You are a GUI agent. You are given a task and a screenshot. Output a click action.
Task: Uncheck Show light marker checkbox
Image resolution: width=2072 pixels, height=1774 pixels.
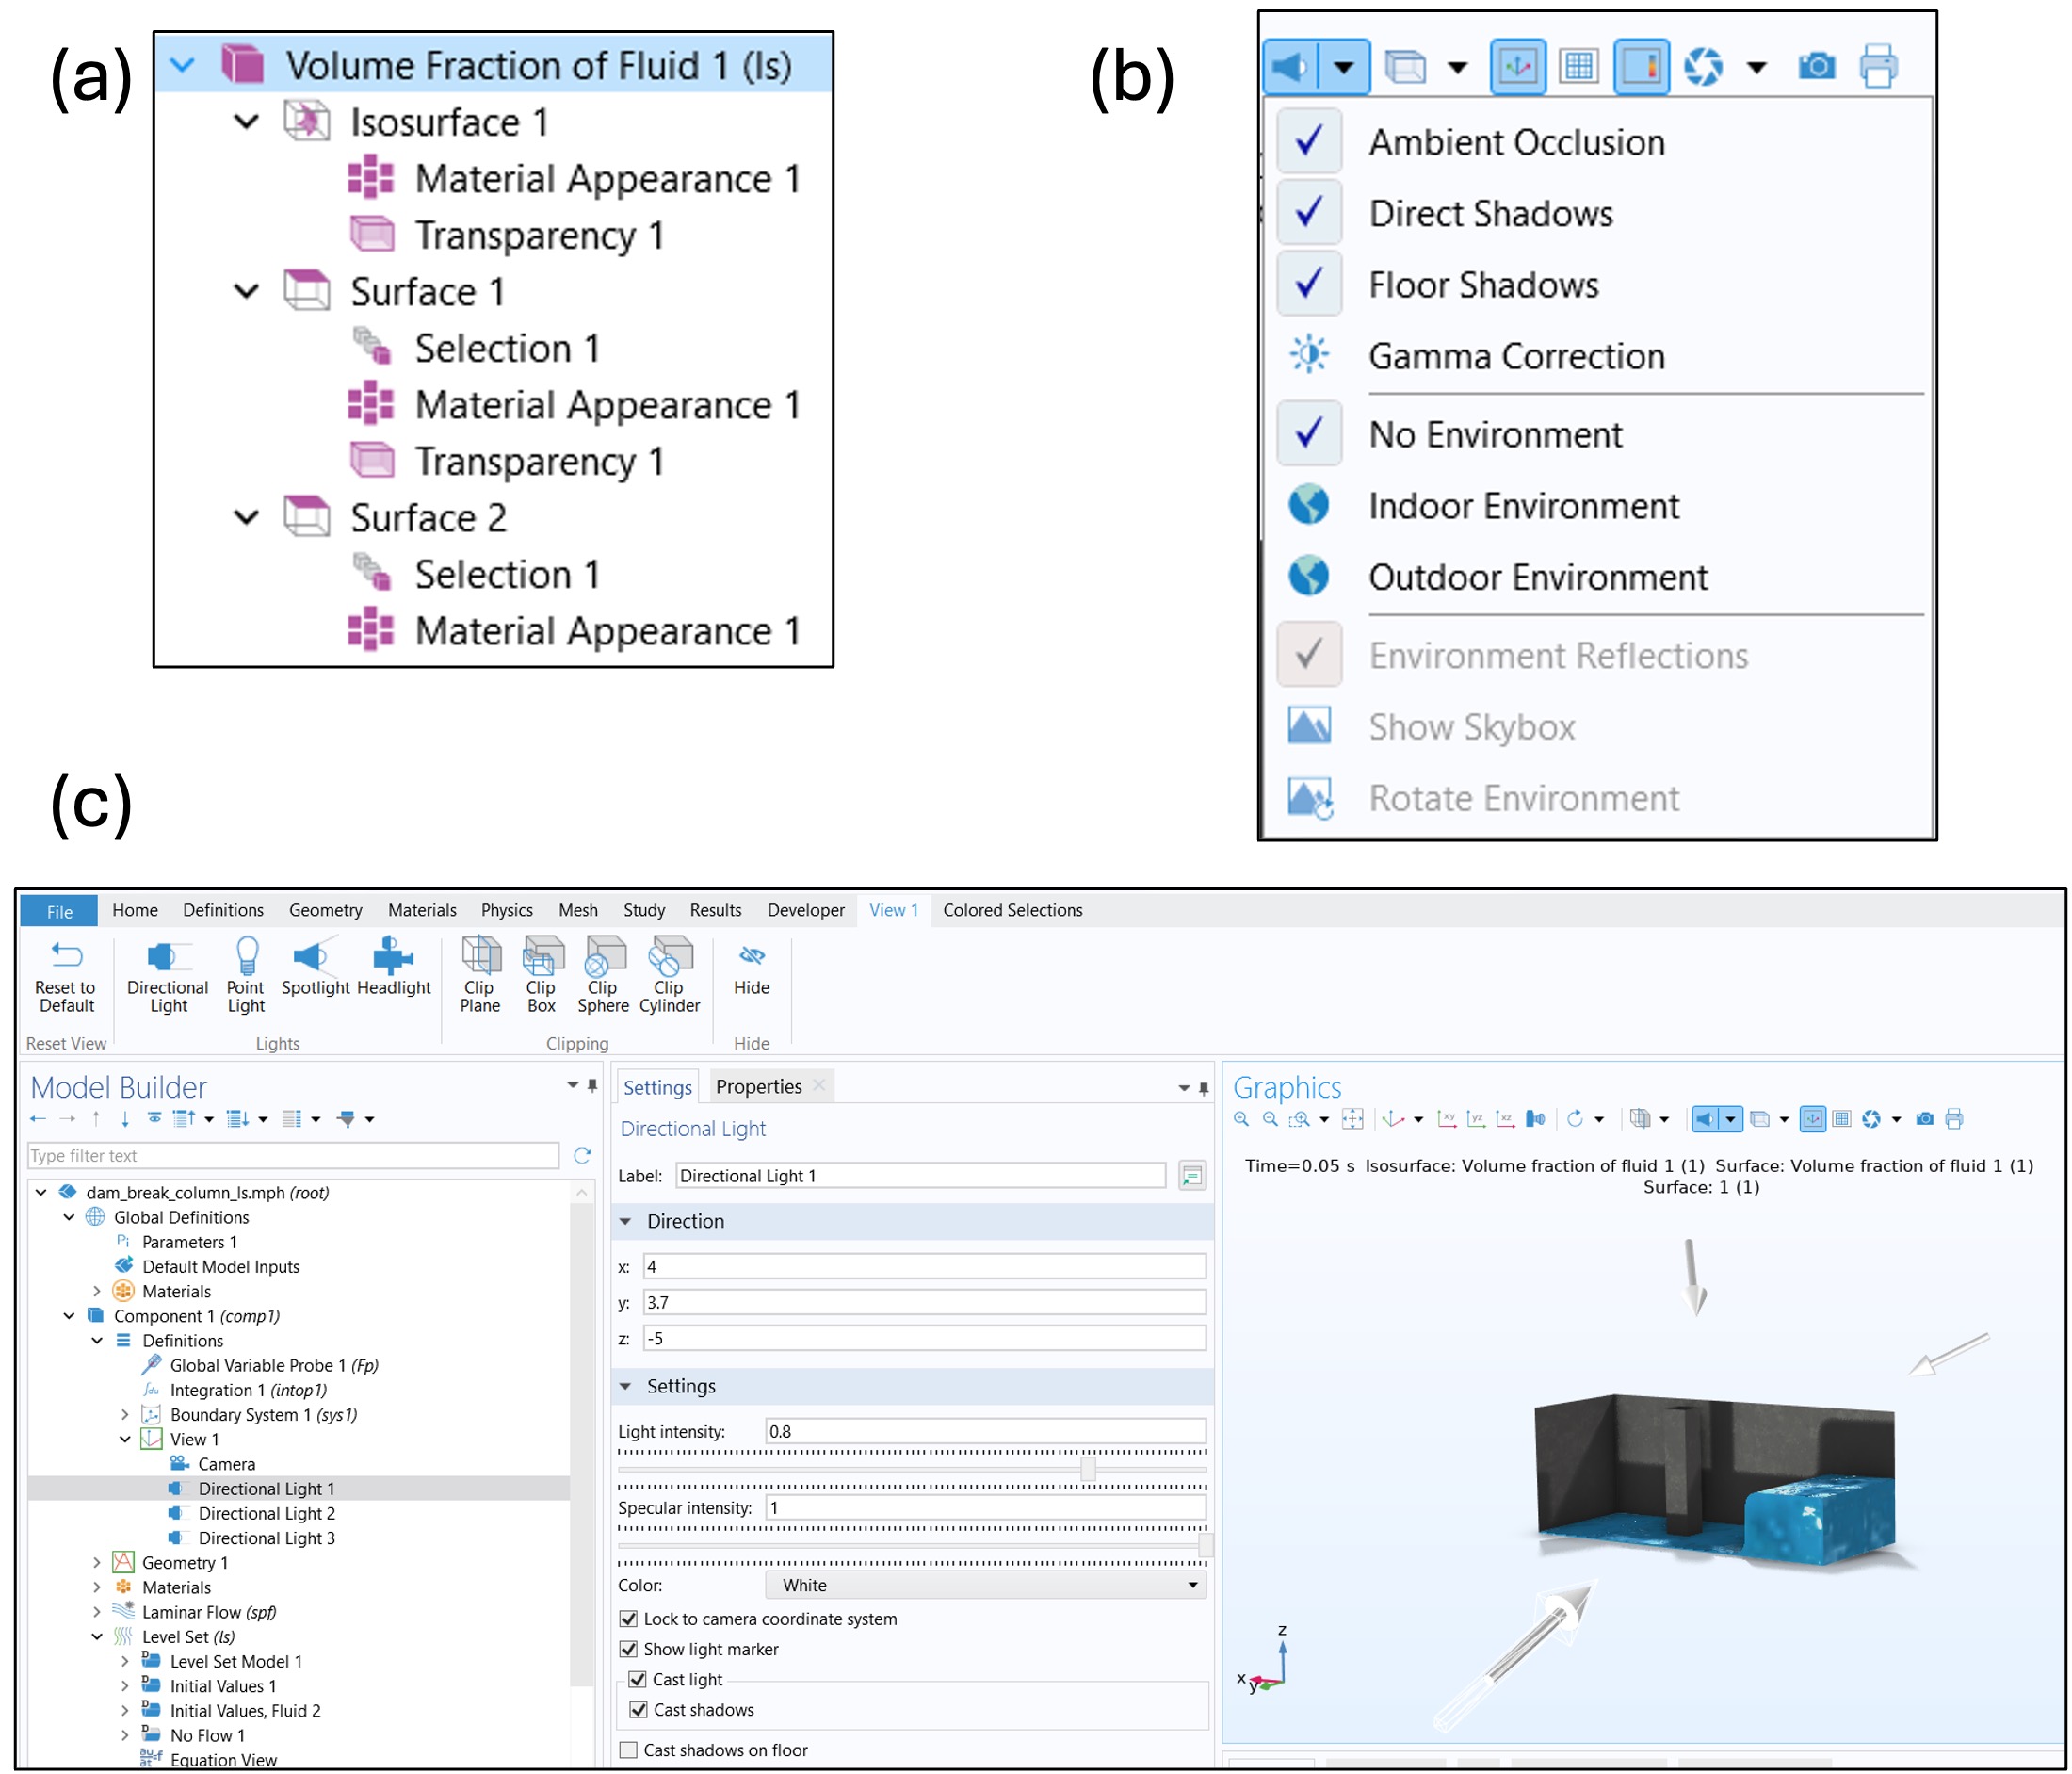coord(629,1649)
